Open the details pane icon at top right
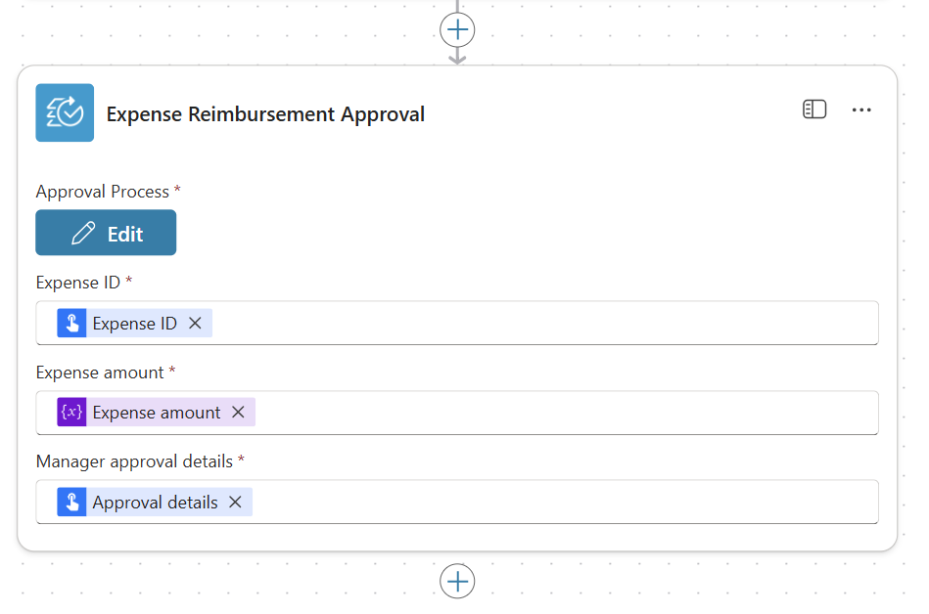Image resolution: width=929 pixels, height=614 pixels. pos(814,110)
